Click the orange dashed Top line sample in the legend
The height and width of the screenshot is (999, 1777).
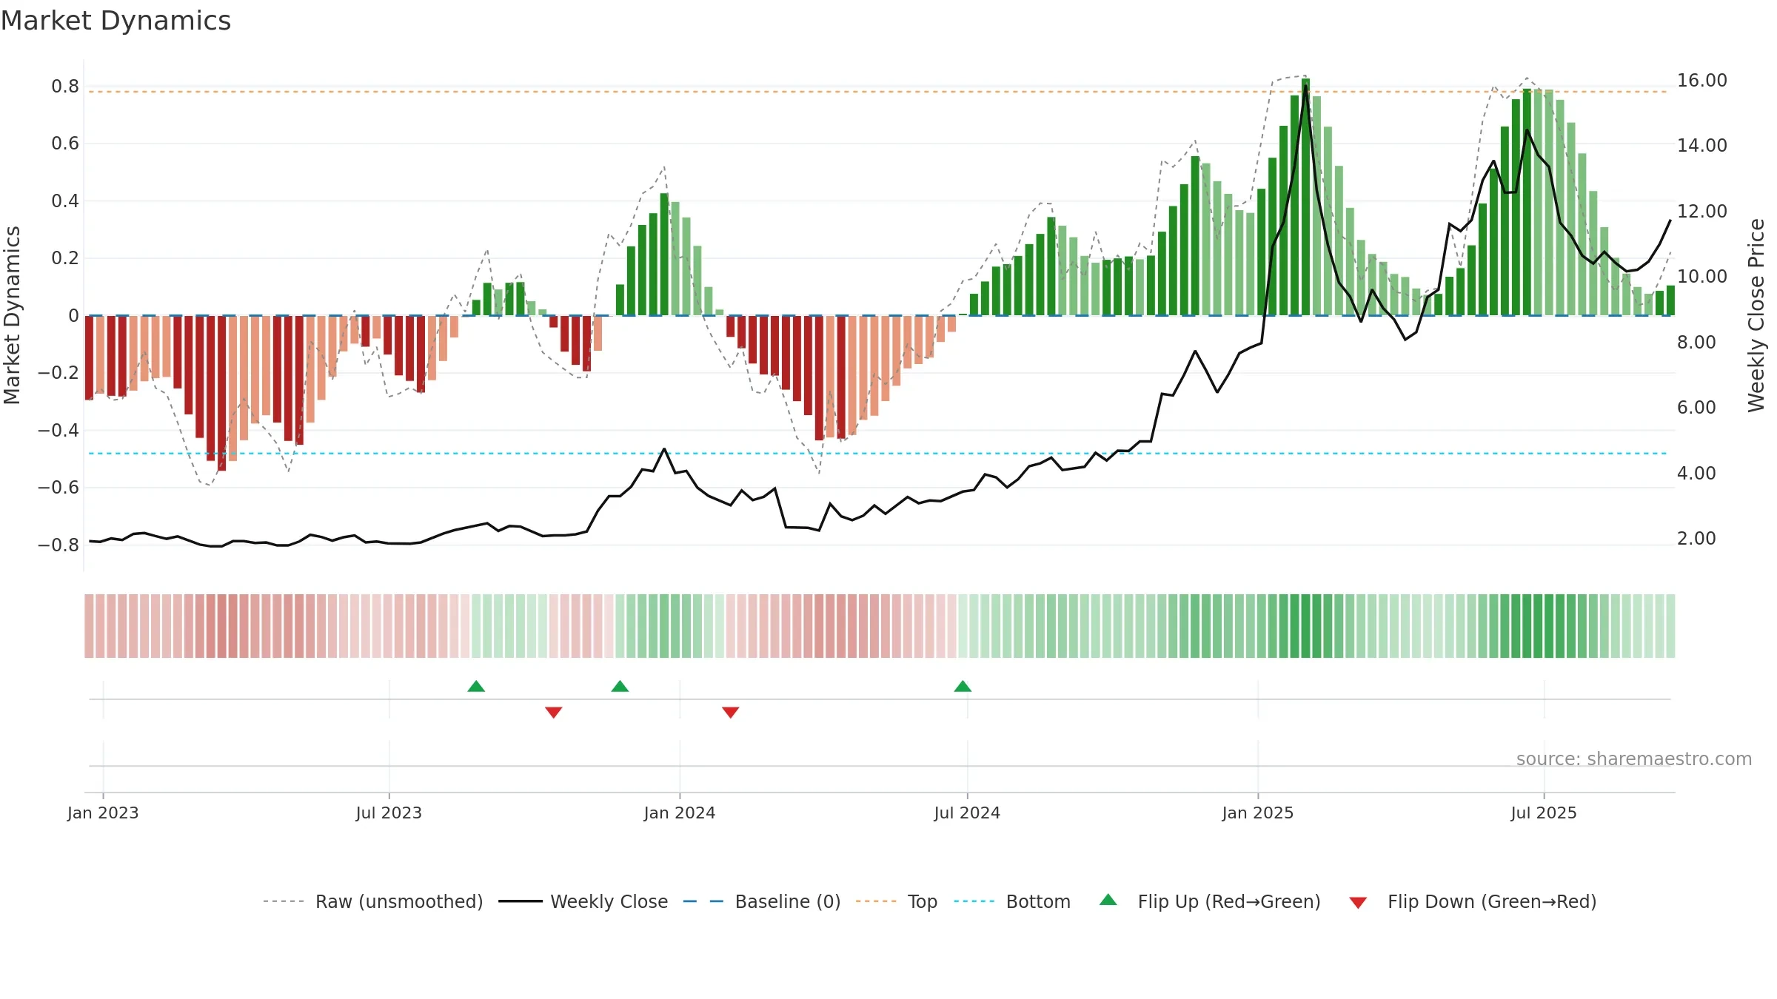876,901
